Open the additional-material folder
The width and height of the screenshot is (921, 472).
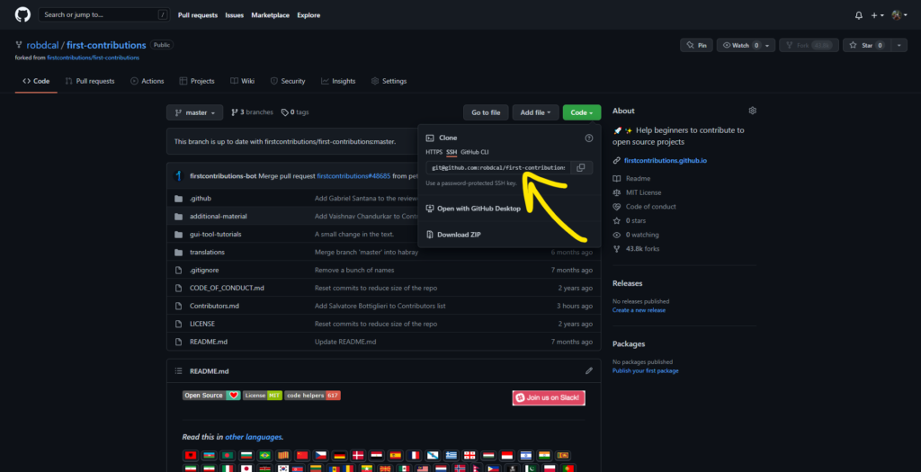click(x=218, y=216)
